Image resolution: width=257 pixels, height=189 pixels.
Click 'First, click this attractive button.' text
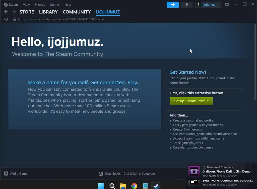coord(197,93)
